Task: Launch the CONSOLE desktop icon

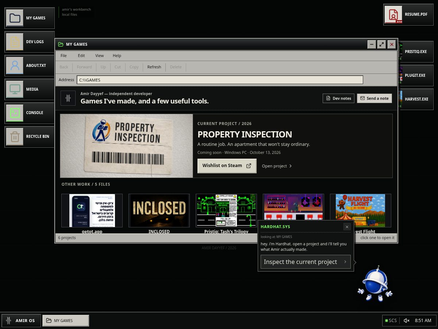Action: click(x=30, y=113)
